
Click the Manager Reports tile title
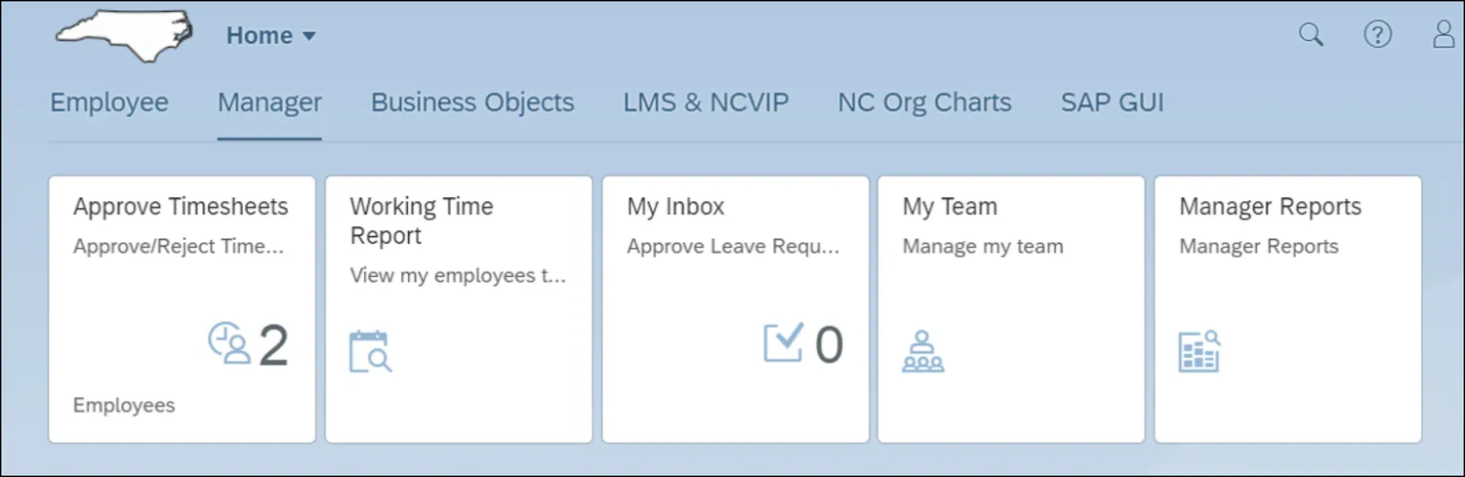(x=1270, y=207)
